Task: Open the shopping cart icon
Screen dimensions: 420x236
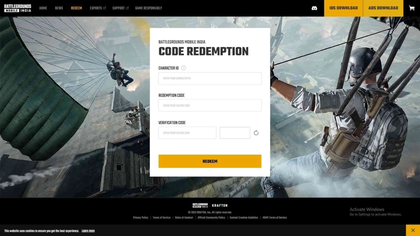Action: pos(412,8)
